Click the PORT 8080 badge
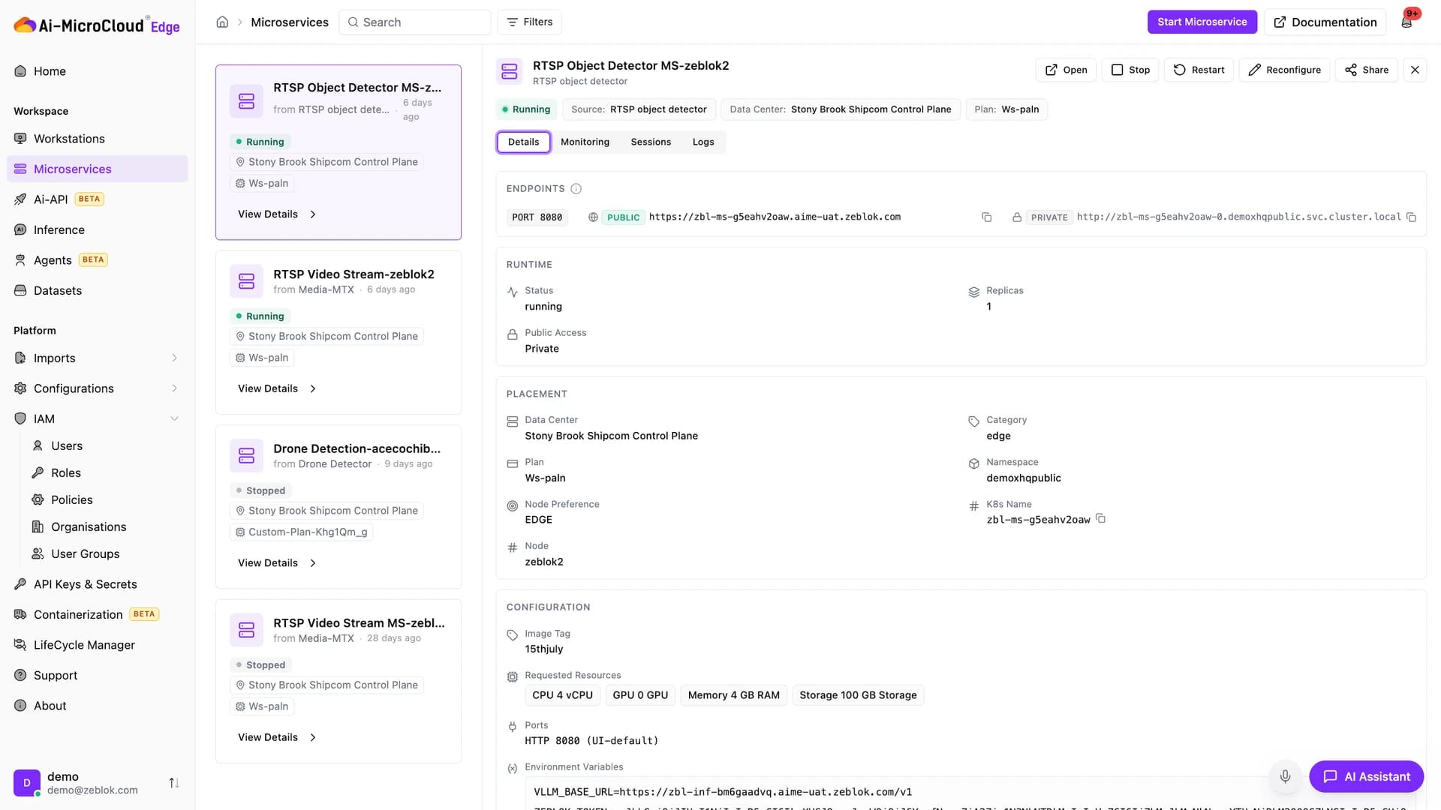Viewport: 1441px width, 810px height. (537, 217)
